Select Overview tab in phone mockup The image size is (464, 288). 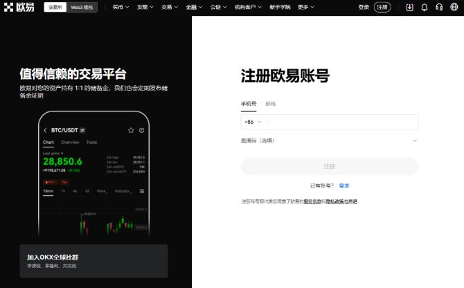click(x=70, y=143)
